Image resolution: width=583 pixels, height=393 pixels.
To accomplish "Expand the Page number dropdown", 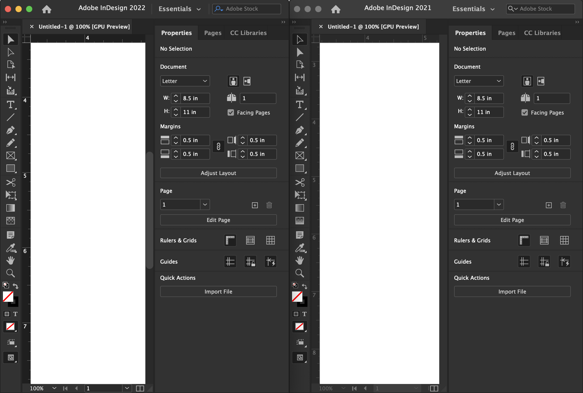I will tap(205, 204).
